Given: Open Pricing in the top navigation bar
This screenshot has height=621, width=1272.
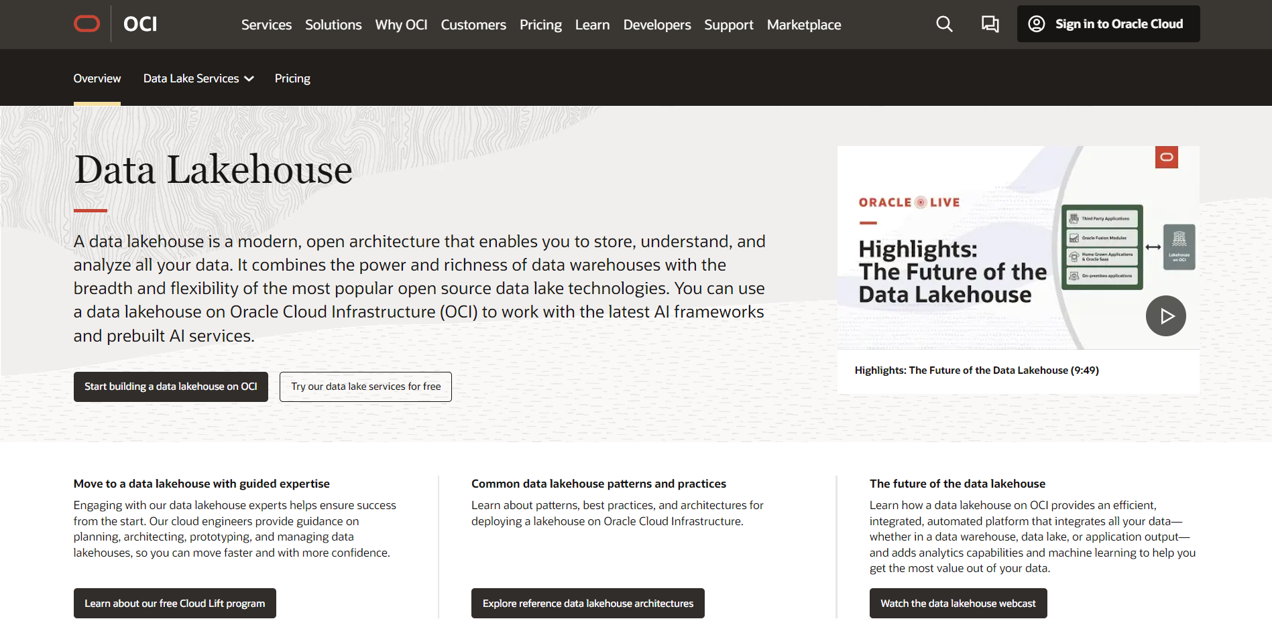Looking at the screenshot, I should 540,25.
